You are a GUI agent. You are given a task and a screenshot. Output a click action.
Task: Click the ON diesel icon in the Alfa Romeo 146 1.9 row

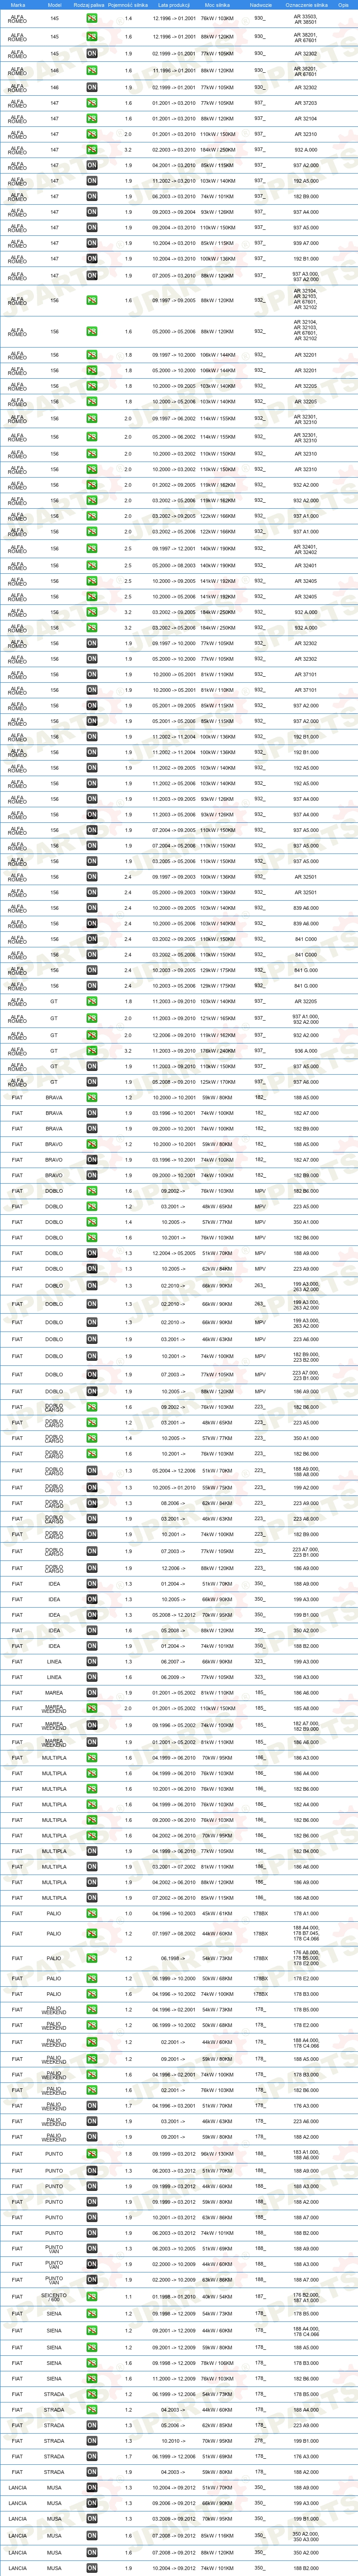pyautogui.click(x=91, y=87)
